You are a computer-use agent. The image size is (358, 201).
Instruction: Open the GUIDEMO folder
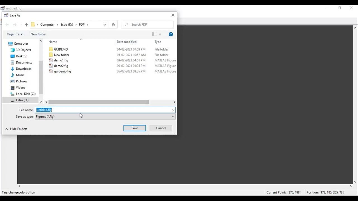click(x=61, y=49)
